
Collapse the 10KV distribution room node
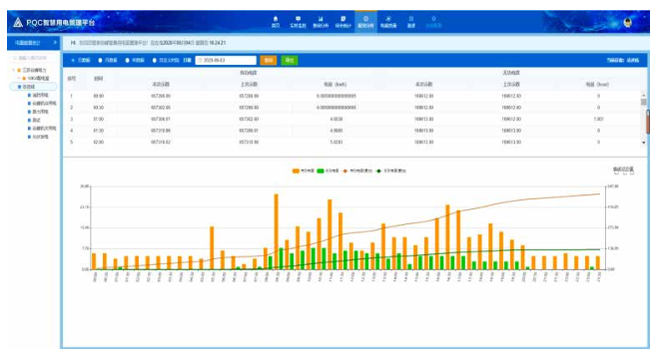[x=19, y=78]
